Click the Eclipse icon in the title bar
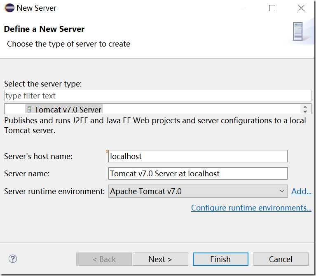The height and width of the screenshot is (276, 316). tap(9, 8)
